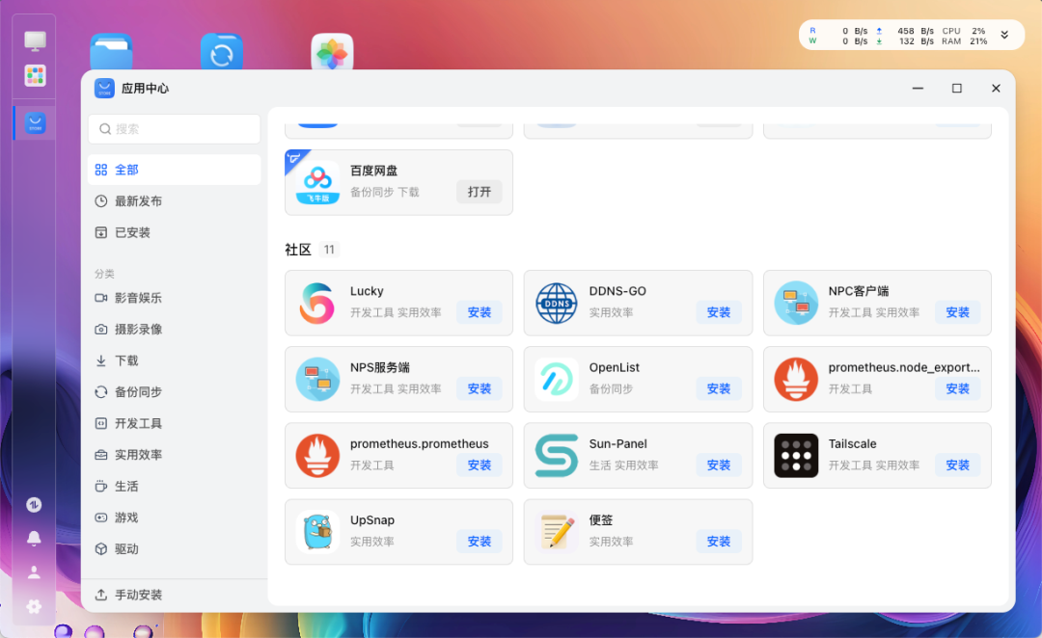
Task: Open the 便签 notes app icon
Action: click(556, 530)
